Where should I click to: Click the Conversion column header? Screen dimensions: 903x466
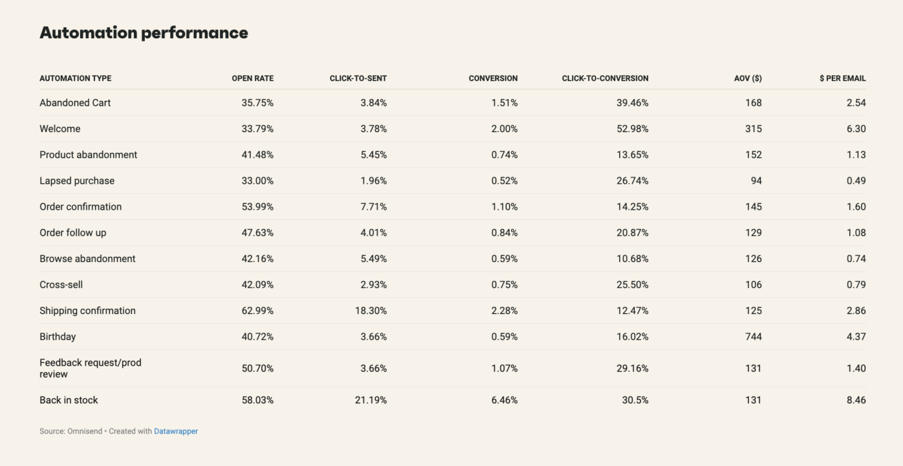click(493, 78)
